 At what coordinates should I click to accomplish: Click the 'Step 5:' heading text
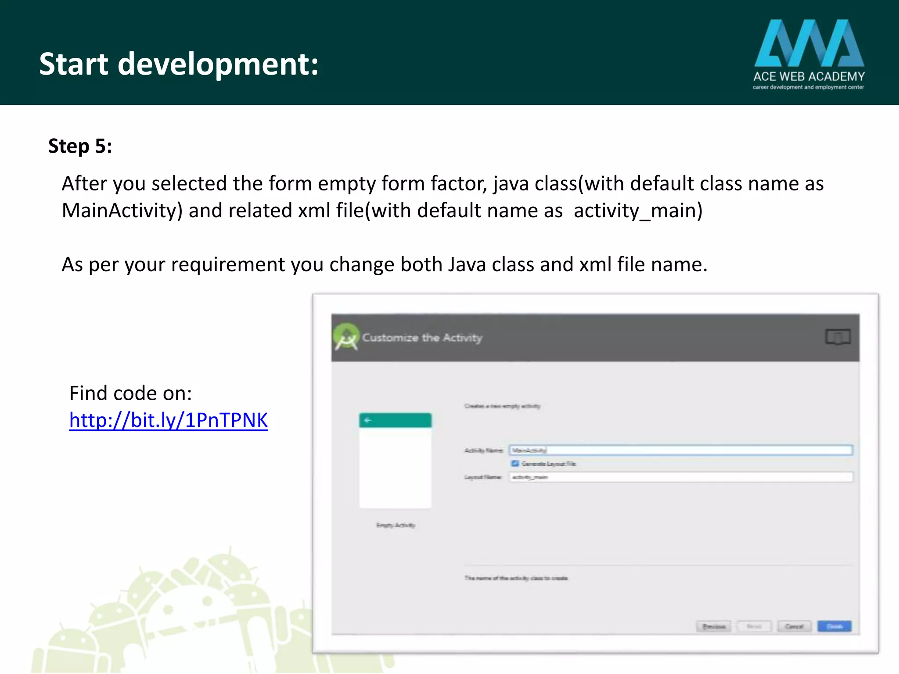point(80,146)
